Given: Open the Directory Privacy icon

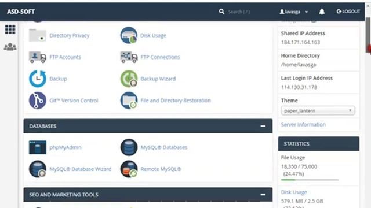Looking at the screenshot, I should (x=37, y=35).
